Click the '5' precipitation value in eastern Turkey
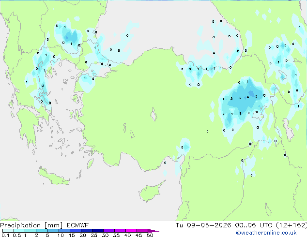The width and height of the screenshot is (307, 237). pyautogui.click(x=256, y=96)
